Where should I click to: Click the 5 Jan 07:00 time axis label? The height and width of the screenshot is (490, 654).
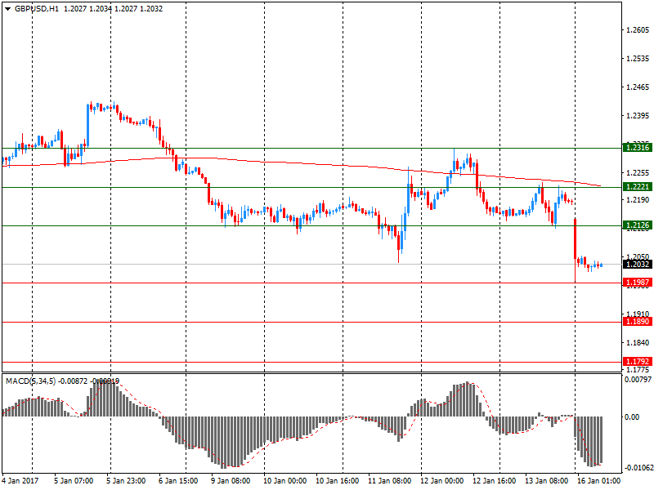click(74, 481)
